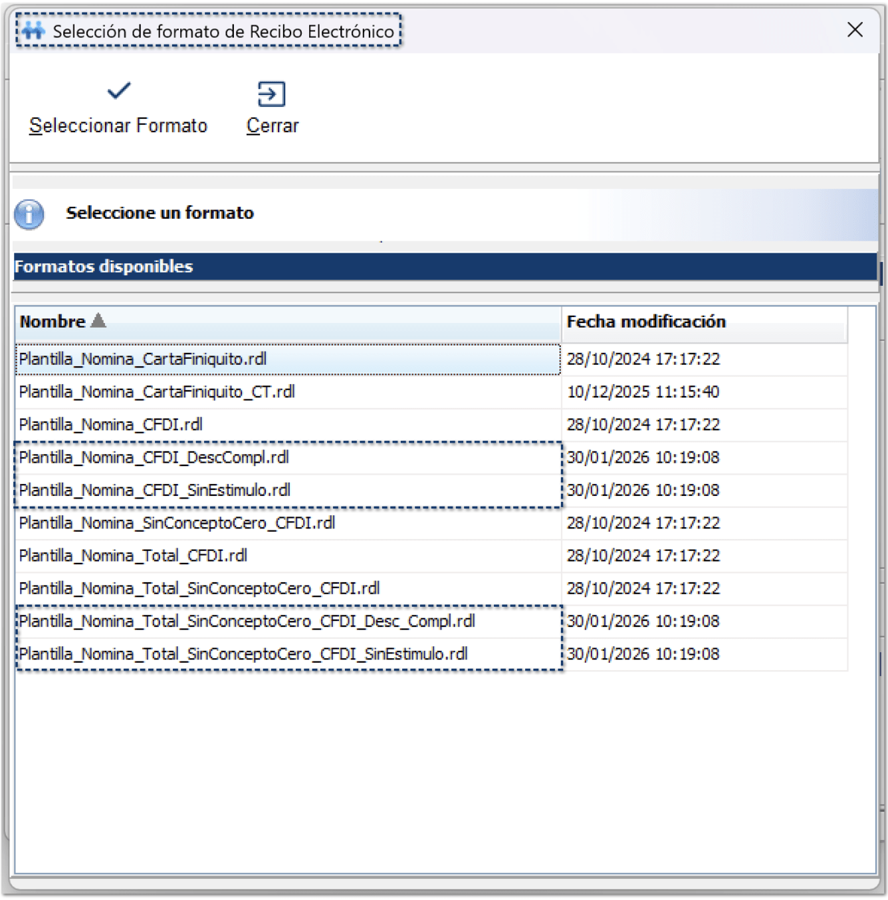Select Plantilla_Nomina_Total_SinConceptoCero_CFDI.rdl

click(x=199, y=589)
